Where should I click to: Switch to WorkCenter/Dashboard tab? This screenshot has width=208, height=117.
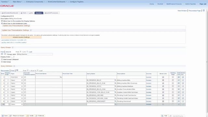pyautogui.click(x=10, y=13)
